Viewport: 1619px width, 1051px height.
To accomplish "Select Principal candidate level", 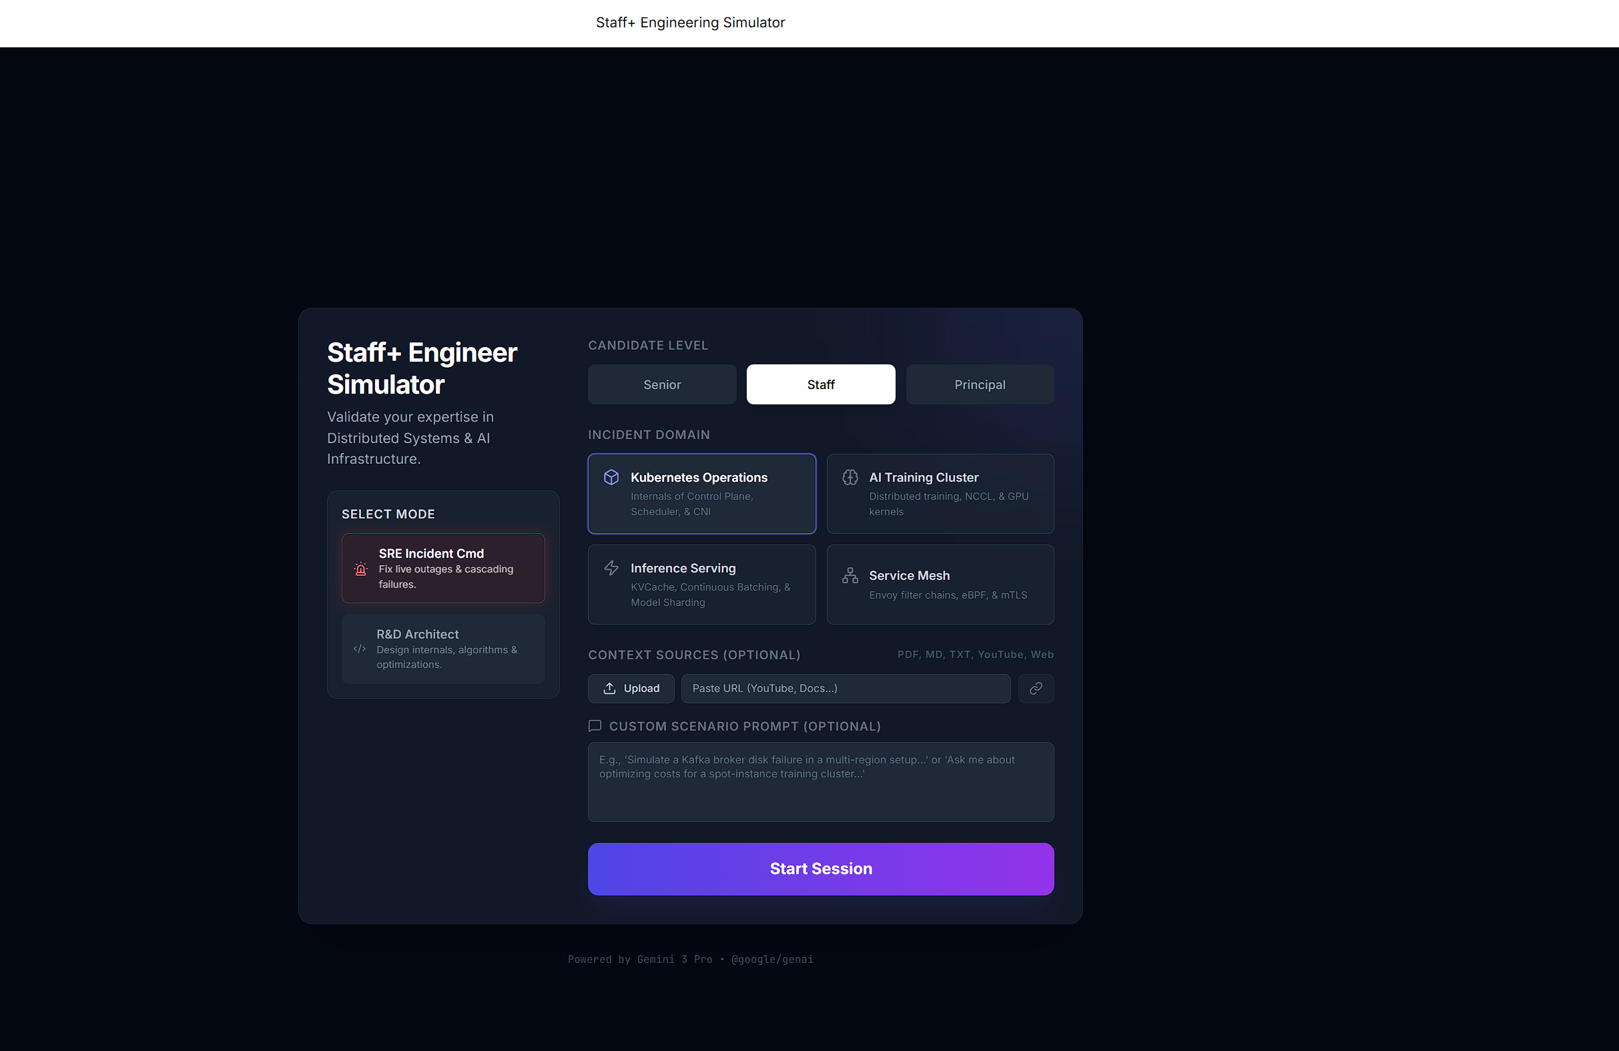I will [980, 384].
